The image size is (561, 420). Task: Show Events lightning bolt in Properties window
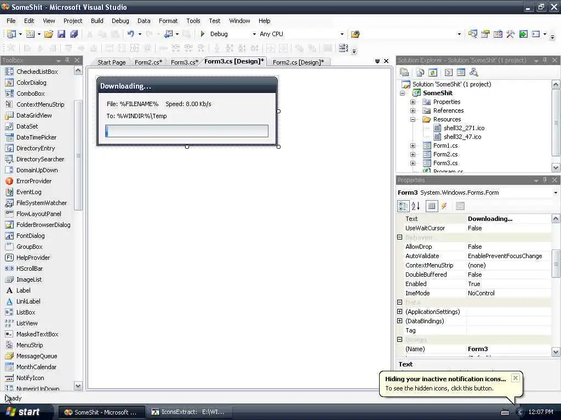pyautogui.click(x=444, y=206)
